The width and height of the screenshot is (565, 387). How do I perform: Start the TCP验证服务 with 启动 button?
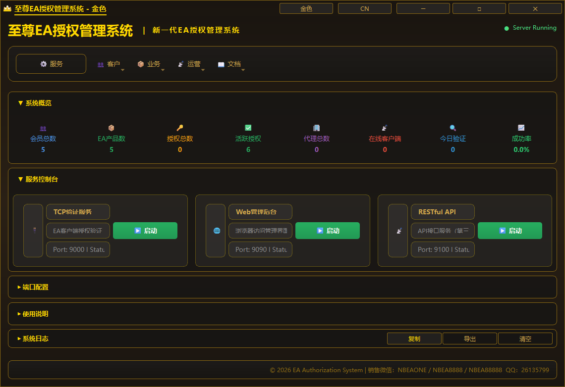145,231
